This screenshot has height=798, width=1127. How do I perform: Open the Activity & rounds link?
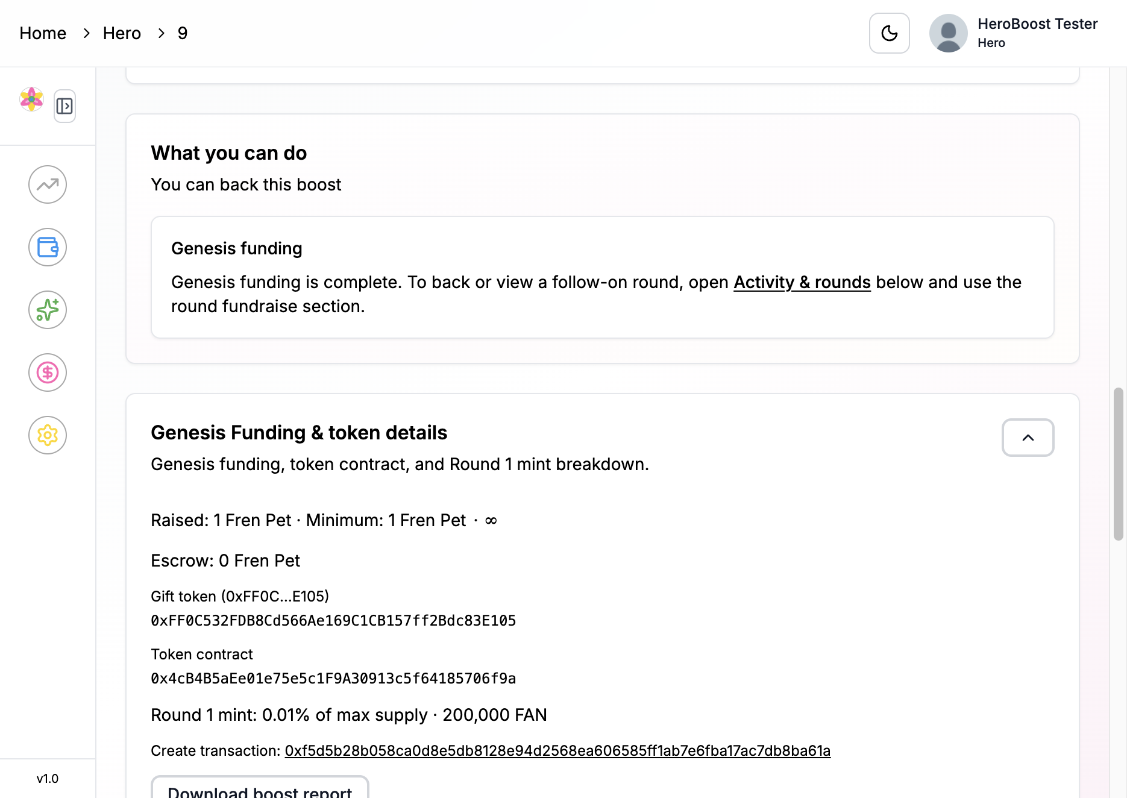802,282
